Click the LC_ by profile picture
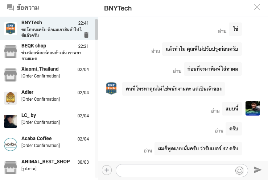The width and height of the screenshot is (268, 180). click(11, 121)
